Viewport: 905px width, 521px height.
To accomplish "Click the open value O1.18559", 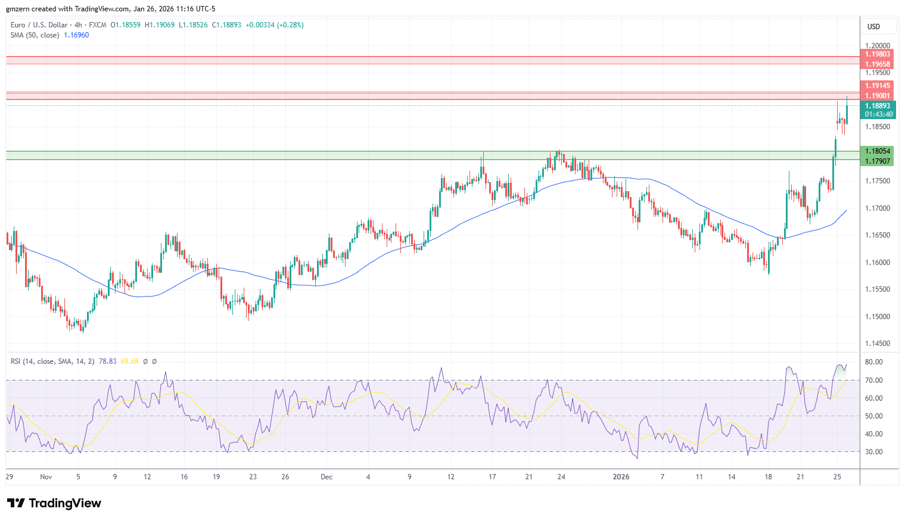I will click(126, 25).
